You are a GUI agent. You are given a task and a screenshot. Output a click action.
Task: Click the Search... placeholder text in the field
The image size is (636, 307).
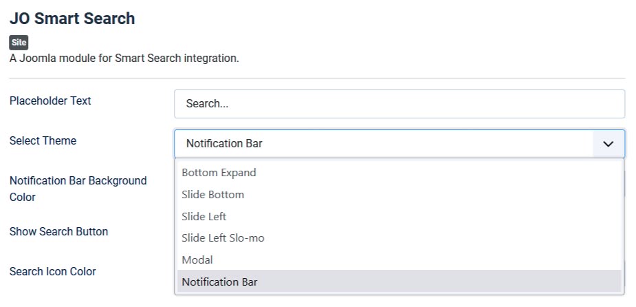click(x=207, y=104)
